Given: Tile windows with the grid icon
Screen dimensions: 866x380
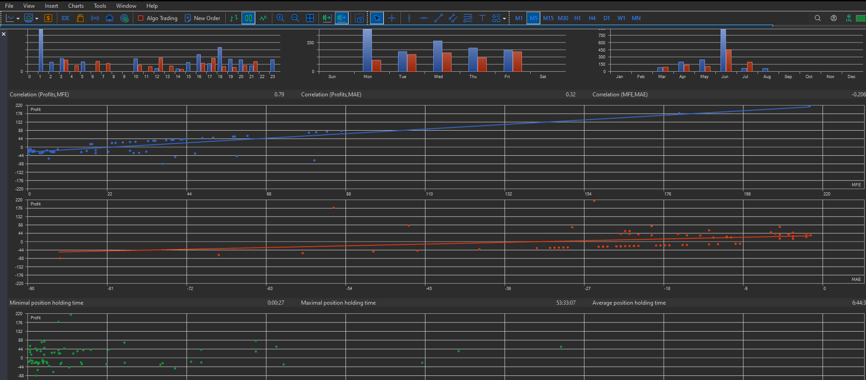Looking at the screenshot, I should 310,18.
